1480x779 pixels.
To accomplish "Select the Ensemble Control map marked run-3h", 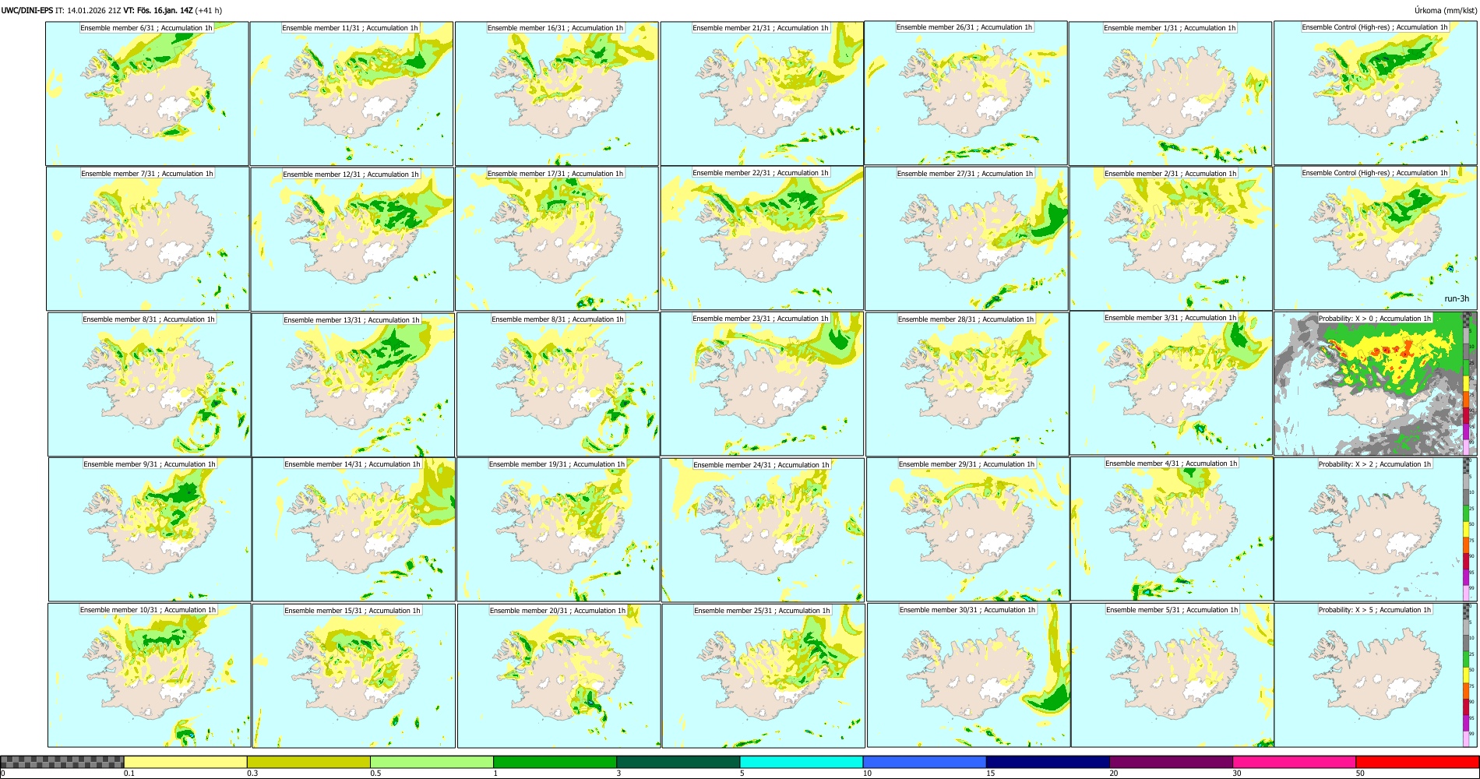I will [1375, 238].
